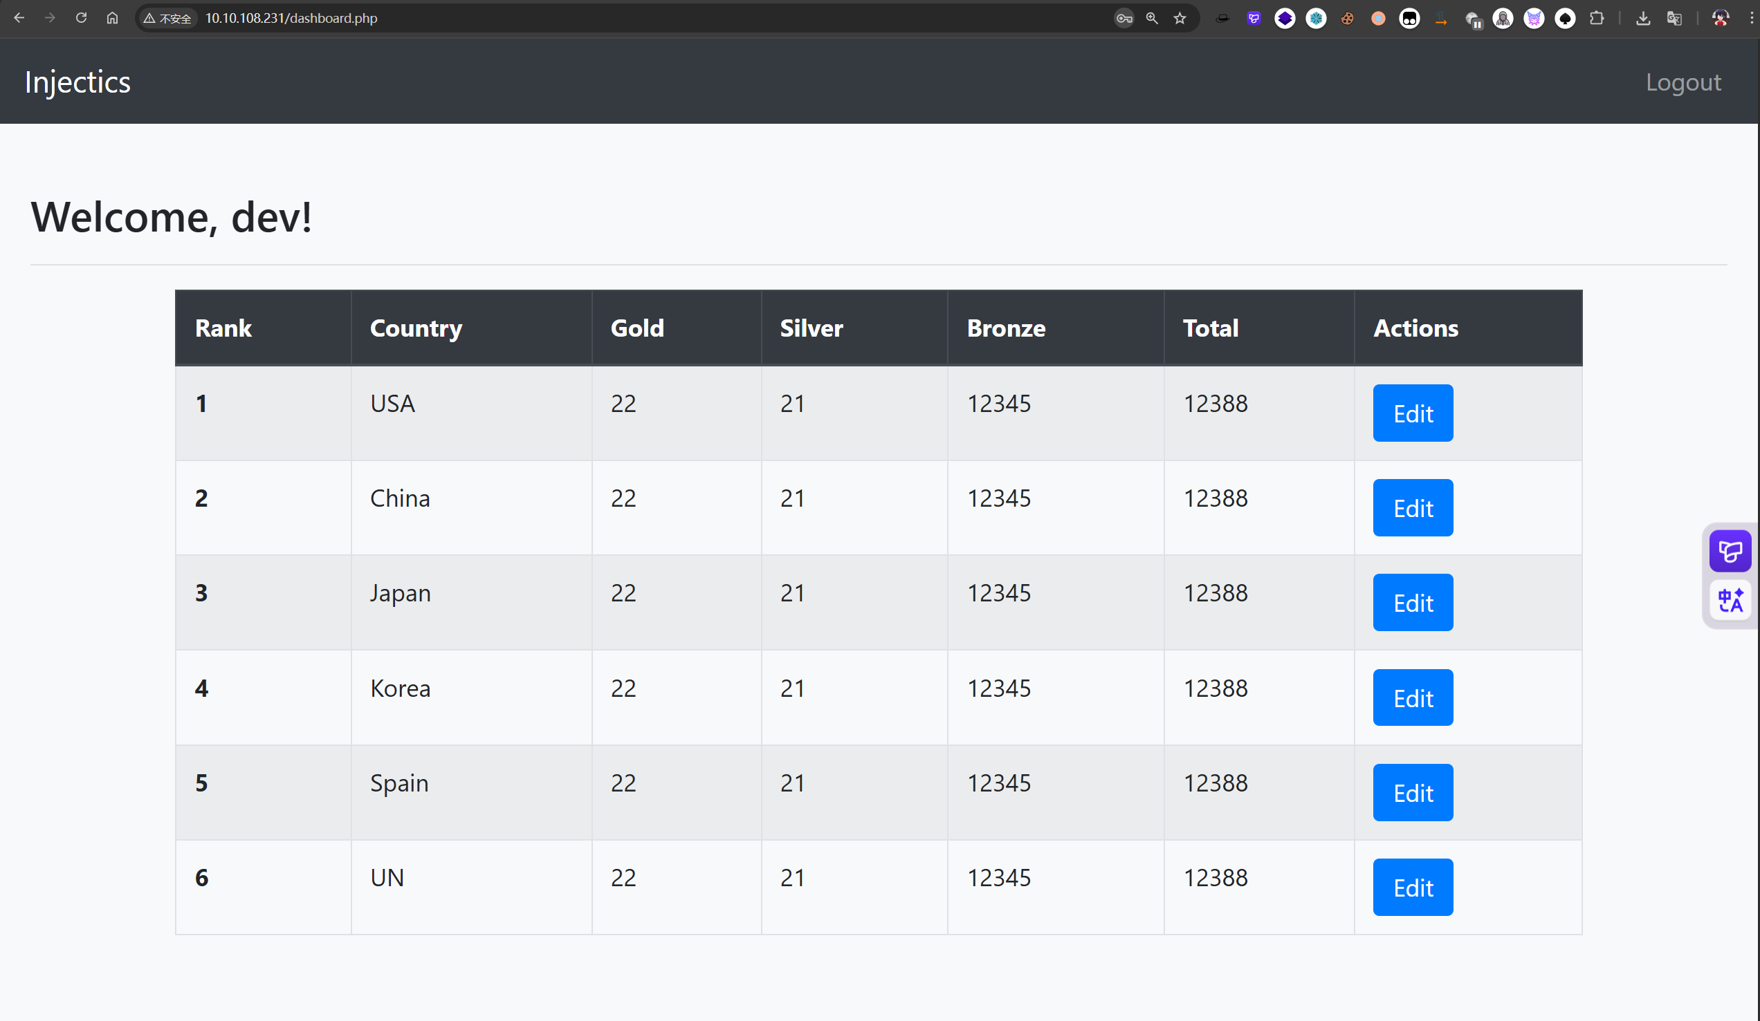This screenshot has width=1760, height=1021.
Task: Log out via the Logout link
Action: (1683, 82)
